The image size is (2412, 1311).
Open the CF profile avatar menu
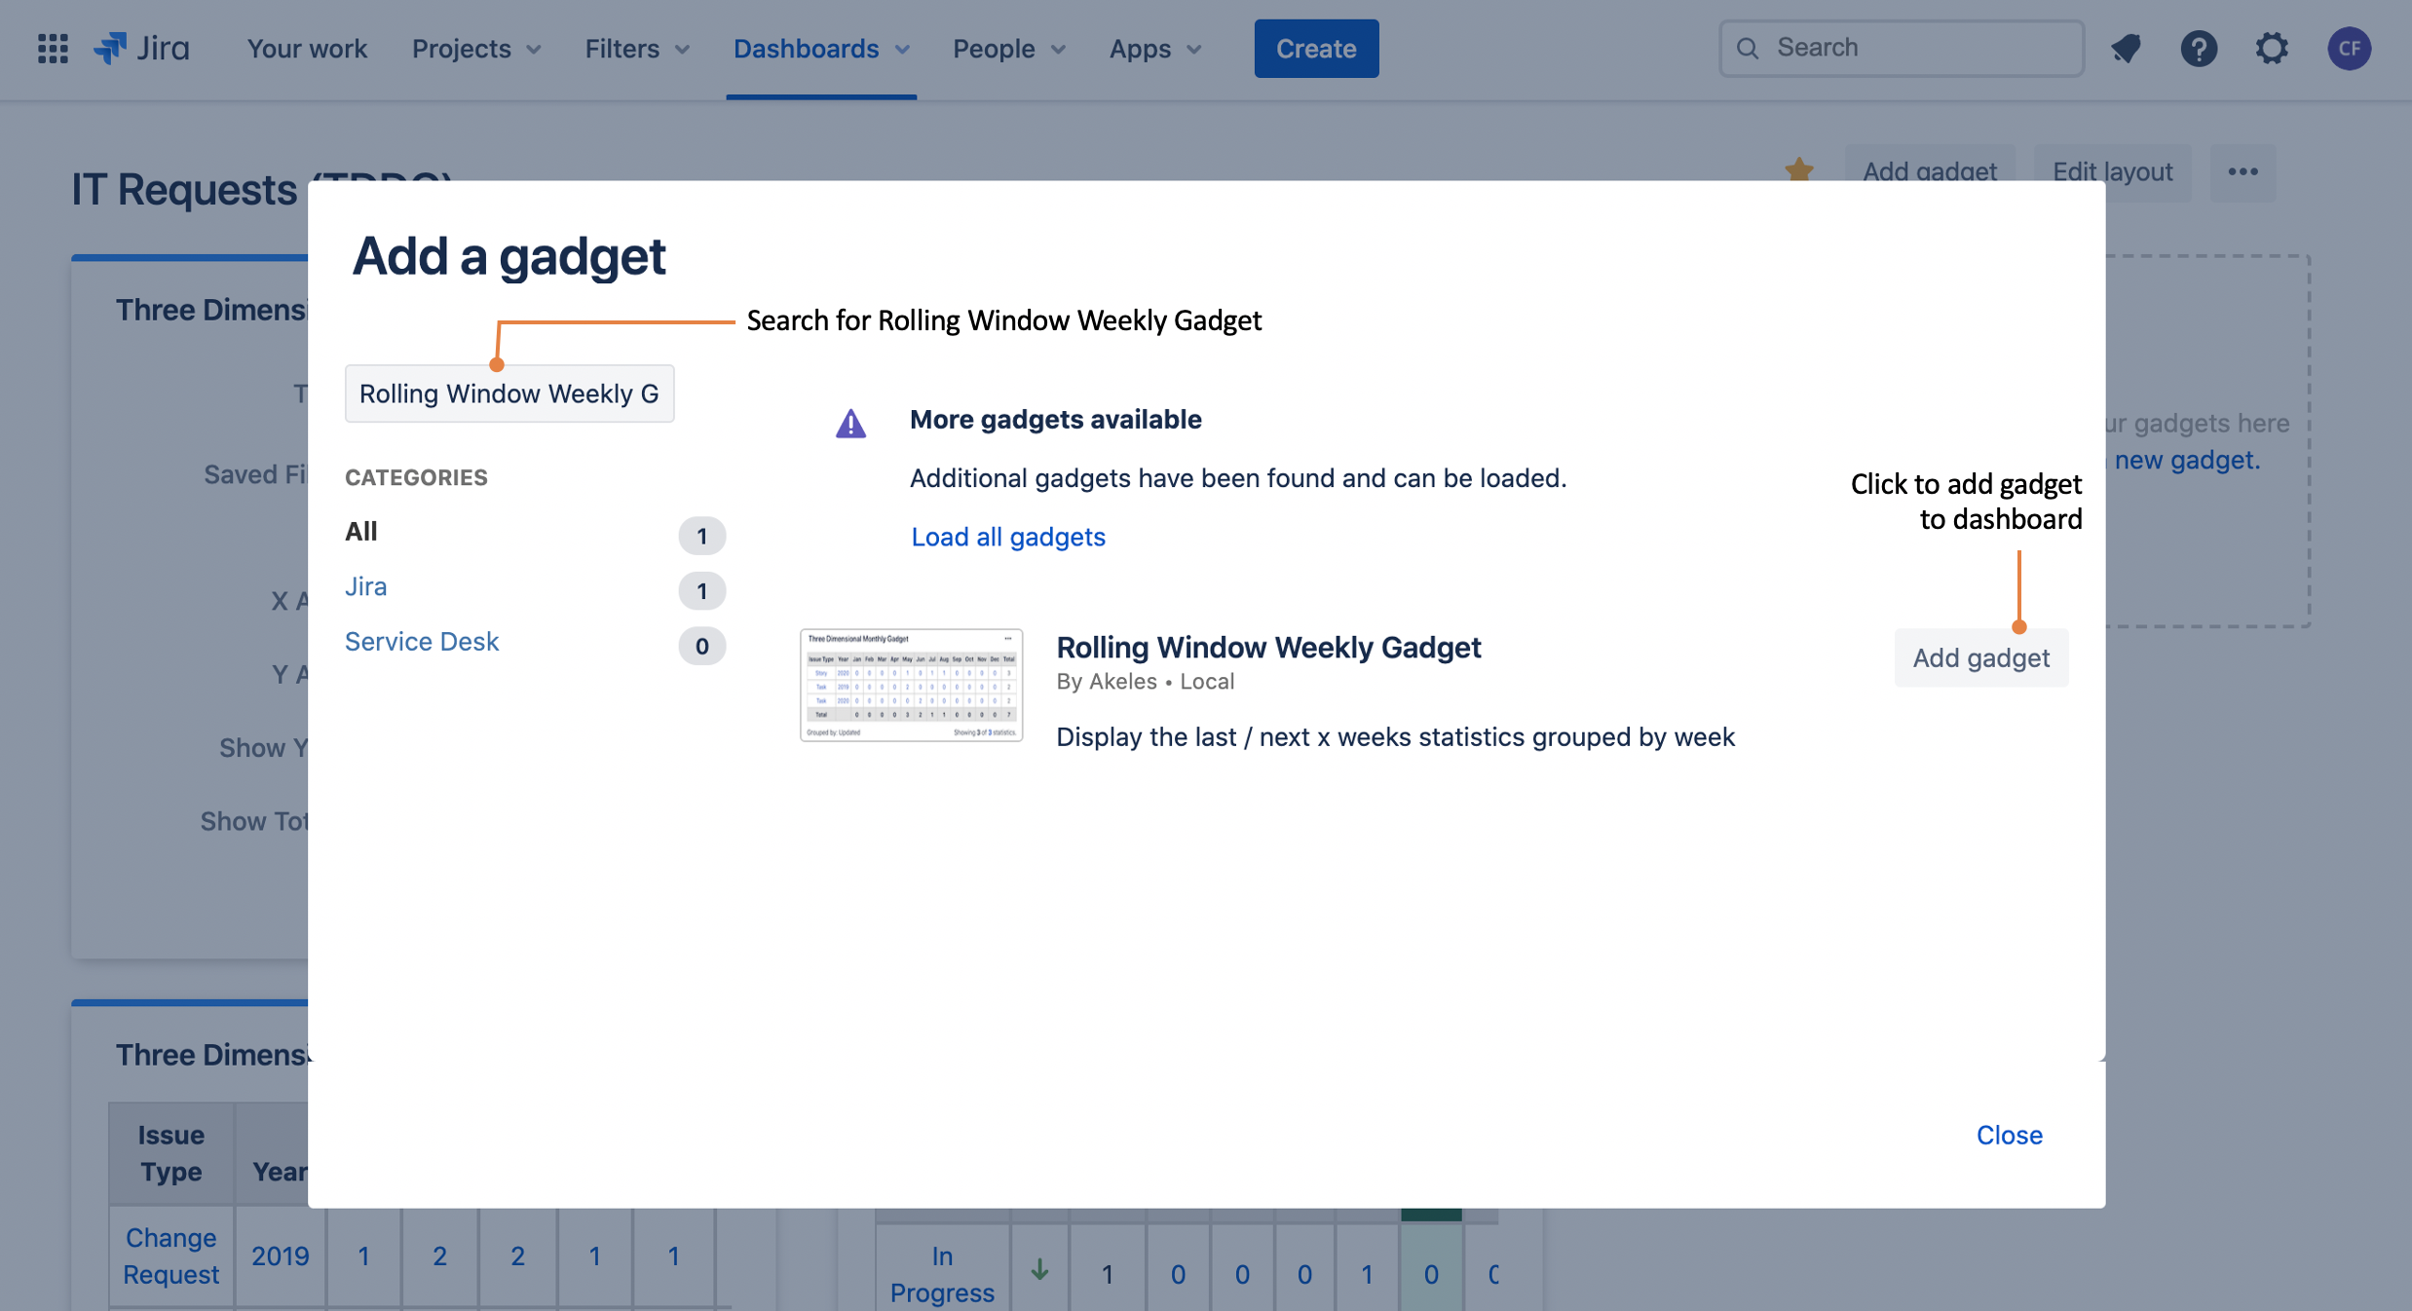[x=2350, y=48]
